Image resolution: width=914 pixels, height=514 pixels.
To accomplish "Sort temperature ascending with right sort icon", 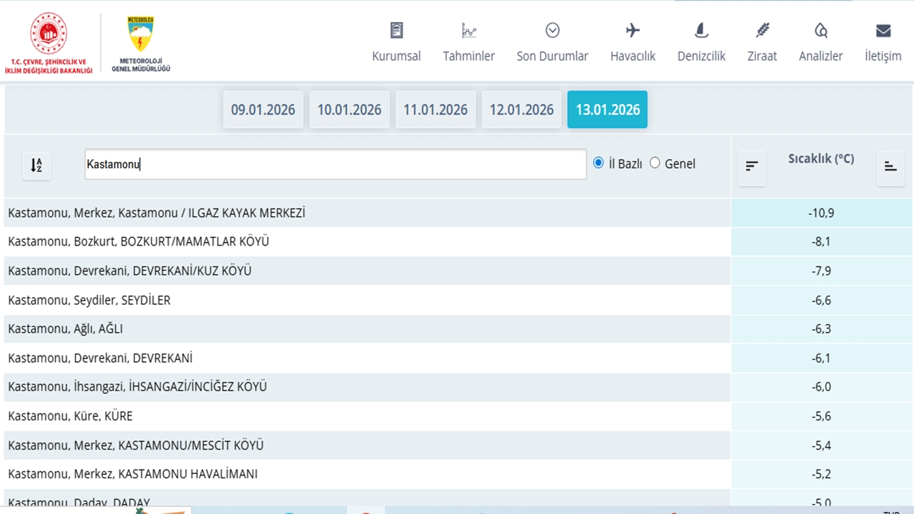I will coord(890,166).
